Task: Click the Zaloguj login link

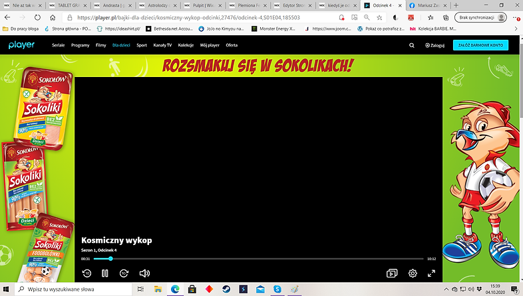Action: [x=435, y=45]
